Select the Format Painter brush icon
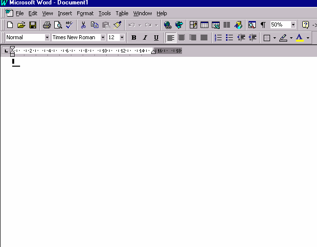The height and width of the screenshot is (247, 317). click(117, 25)
